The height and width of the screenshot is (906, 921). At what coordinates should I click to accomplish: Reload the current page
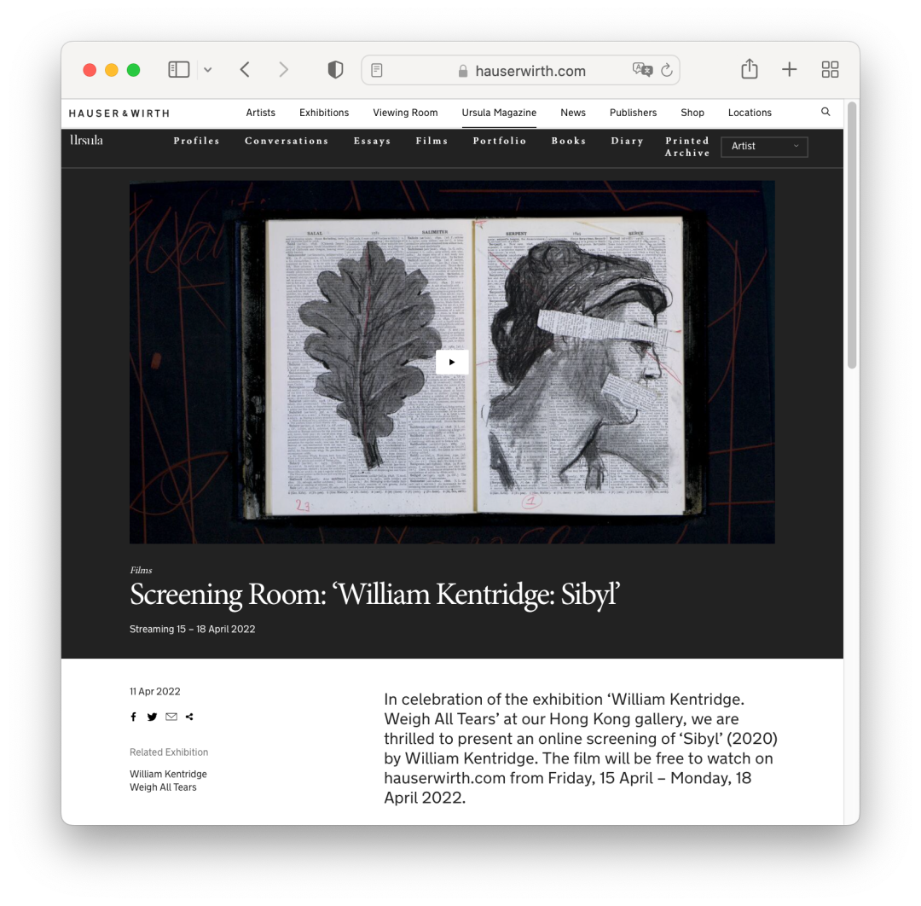pyautogui.click(x=667, y=71)
